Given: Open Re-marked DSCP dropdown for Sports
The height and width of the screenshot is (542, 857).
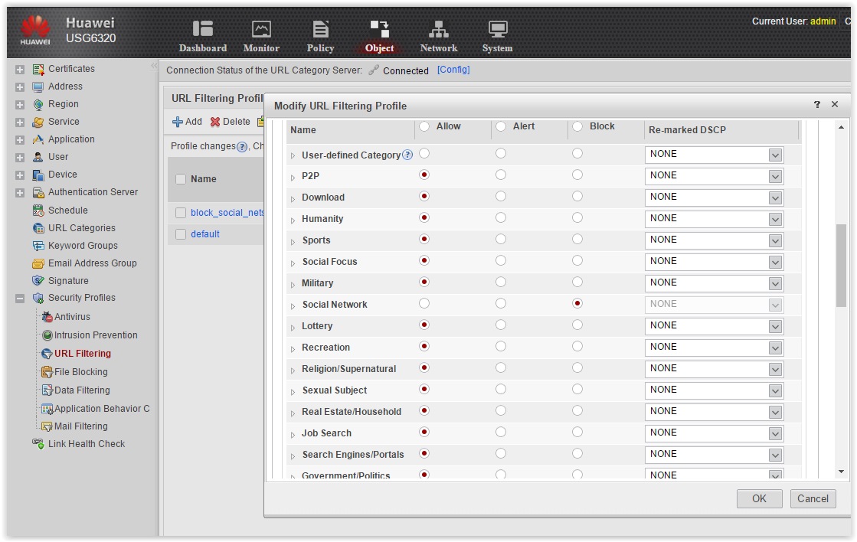Looking at the screenshot, I should pyautogui.click(x=775, y=241).
